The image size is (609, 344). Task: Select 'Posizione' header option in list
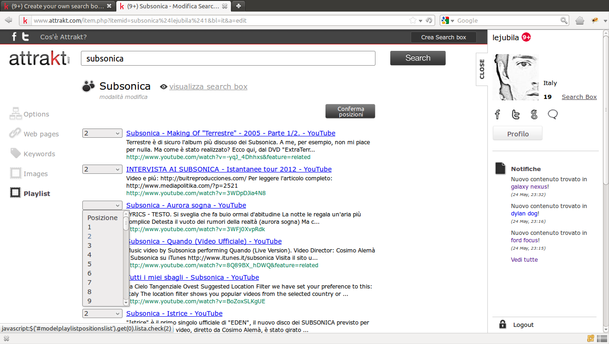tap(103, 218)
